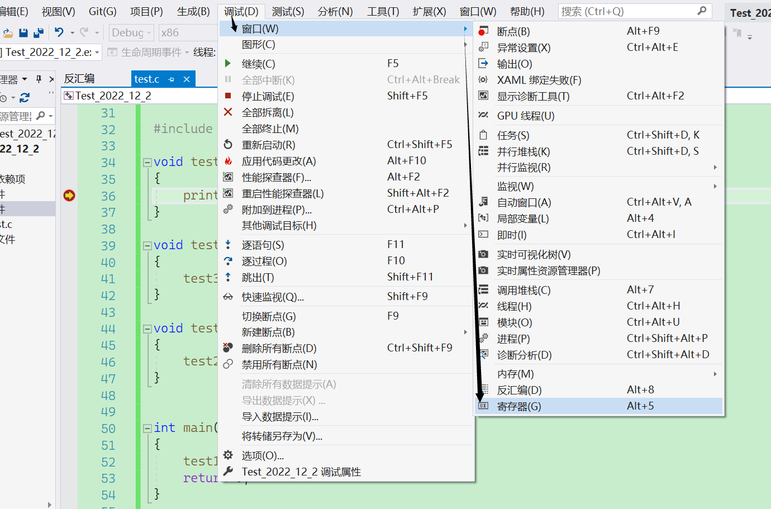Toggle auto-hide pin of Solution Explorer panel
Screen dimensions: 771x509
coord(39,79)
